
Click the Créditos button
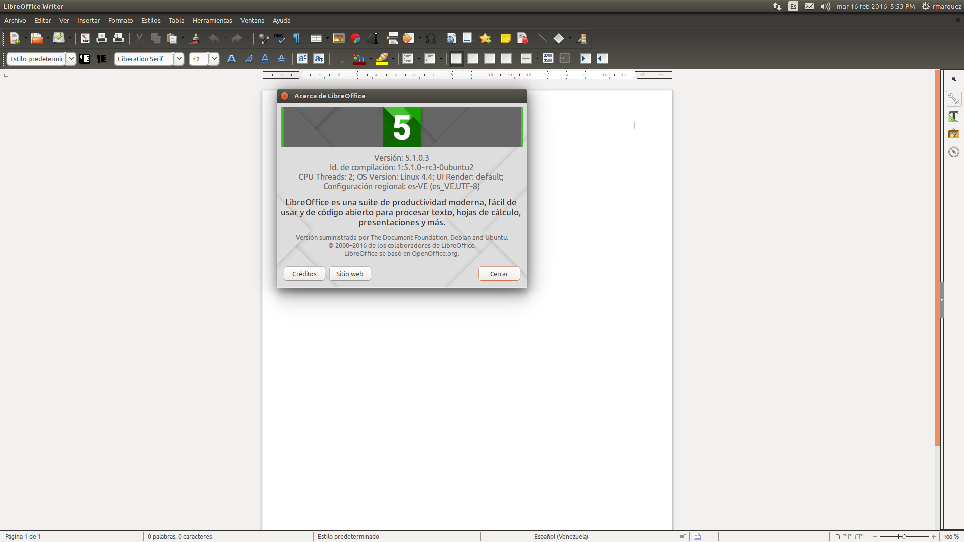304,274
